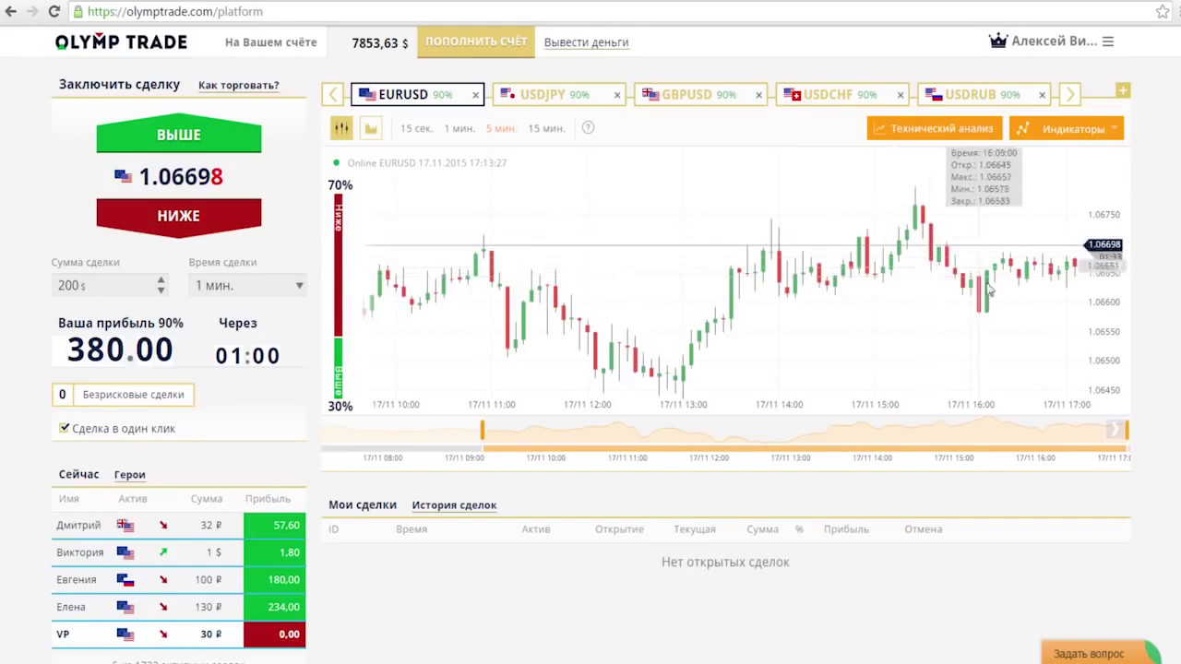This screenshot has height=664, width=1181.
Task: Click the 1.06698 price label on chart
Action: [x=1103, y=245]
